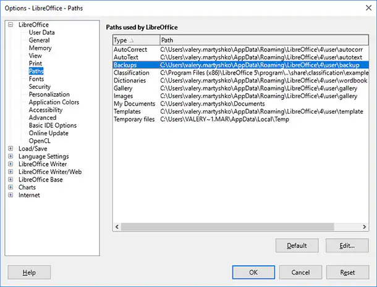
Task: Click the Edit... button
Action: click(x=347, y=246)
